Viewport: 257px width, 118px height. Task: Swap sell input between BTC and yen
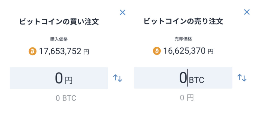242,78
